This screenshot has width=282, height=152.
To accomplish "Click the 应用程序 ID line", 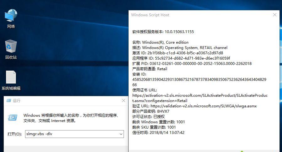I will point(181,58).
